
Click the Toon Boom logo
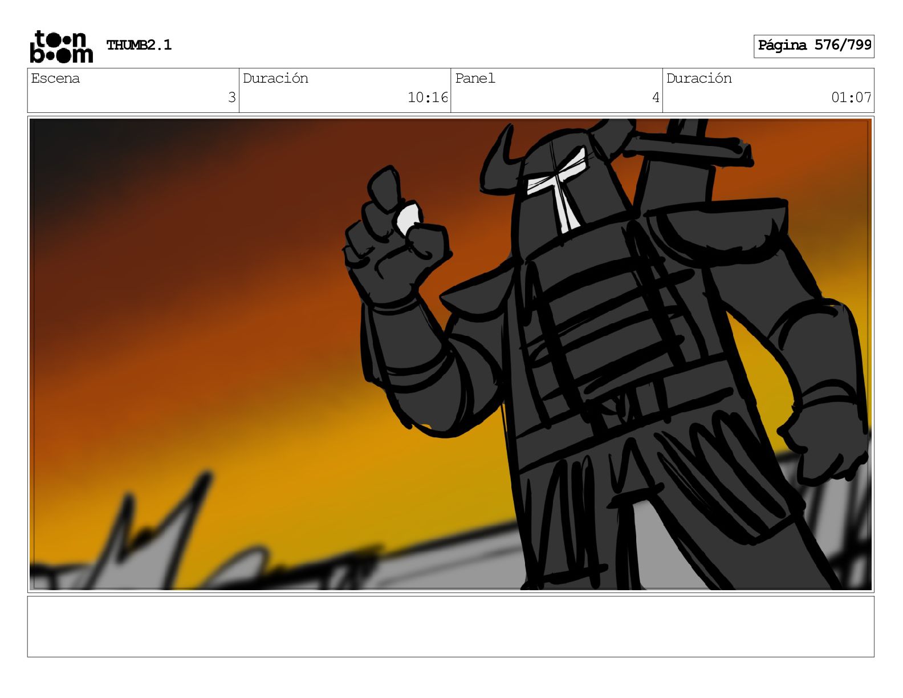(61, 46)
